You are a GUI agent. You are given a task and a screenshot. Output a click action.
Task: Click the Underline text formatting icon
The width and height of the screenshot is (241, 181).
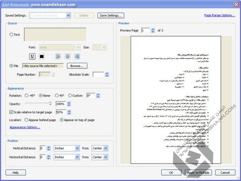point(32,56)
